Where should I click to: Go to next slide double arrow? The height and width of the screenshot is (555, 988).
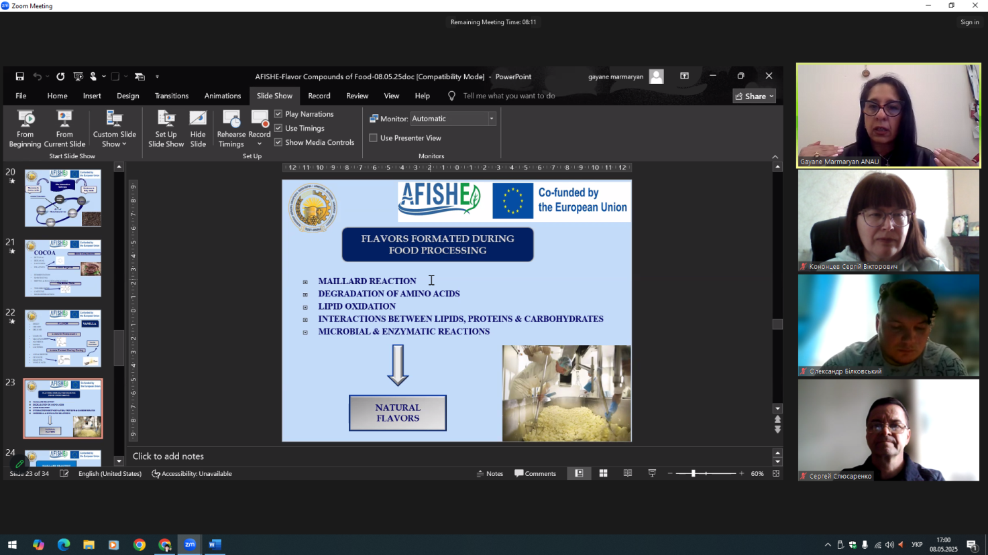click(x=777, y=430)
